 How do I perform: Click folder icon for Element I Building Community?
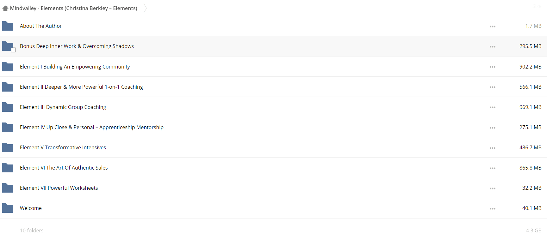(x=8, y=67)
